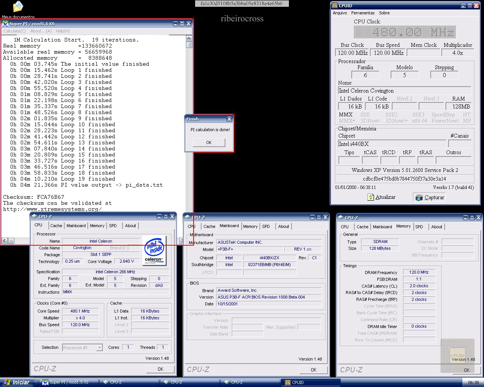Viewport: 484px width, 387px height.
Task: Switch to Memory tab in left CPU-Z
Action: (97, 226)
